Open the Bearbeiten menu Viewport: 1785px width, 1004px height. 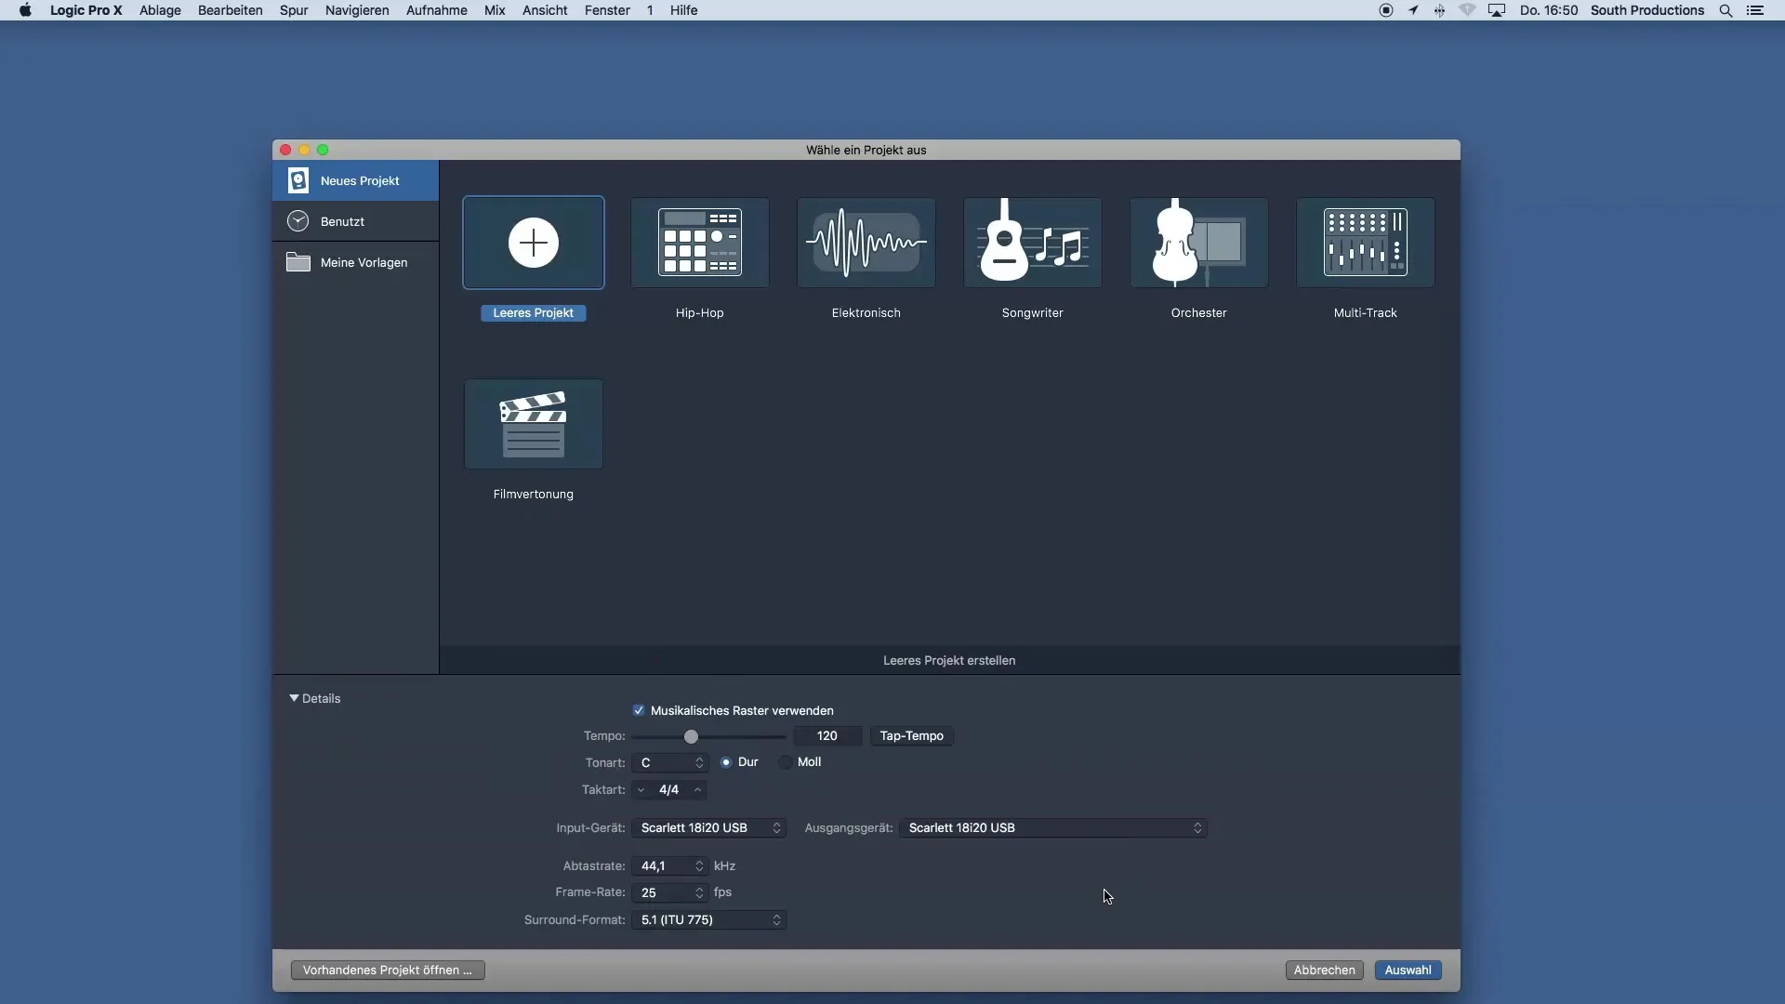[230, 10]
